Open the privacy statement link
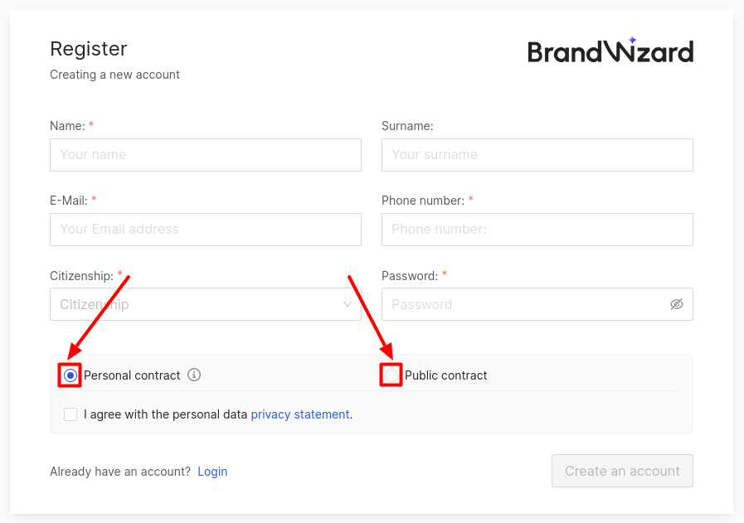Viewport: 744px width, 523px height. (x=300, y=414)
